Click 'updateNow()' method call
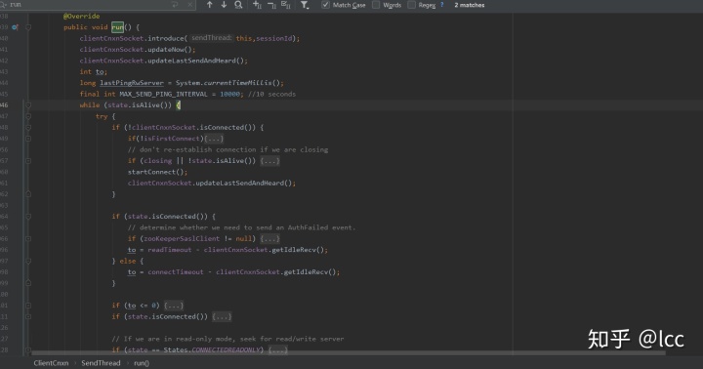 click(x=170, y=50)
